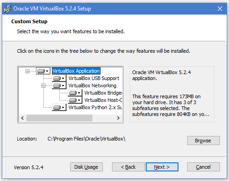Screen dimensions: 229x181
Task: Click the VirtualBox installer icon in title bar
Action: click(7, 9)
